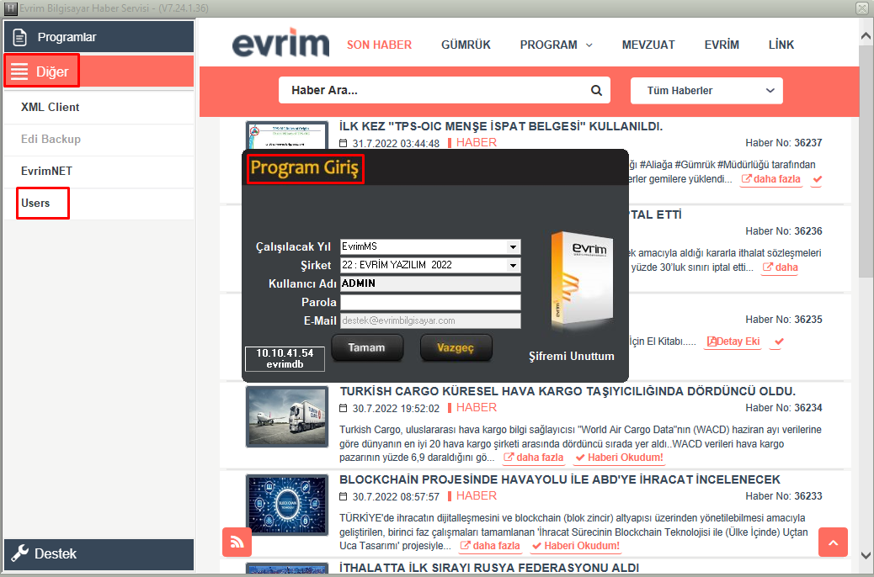Open the GÜMRÜK menu item
This screenshot has width=874, height=577.
(466, 45)
